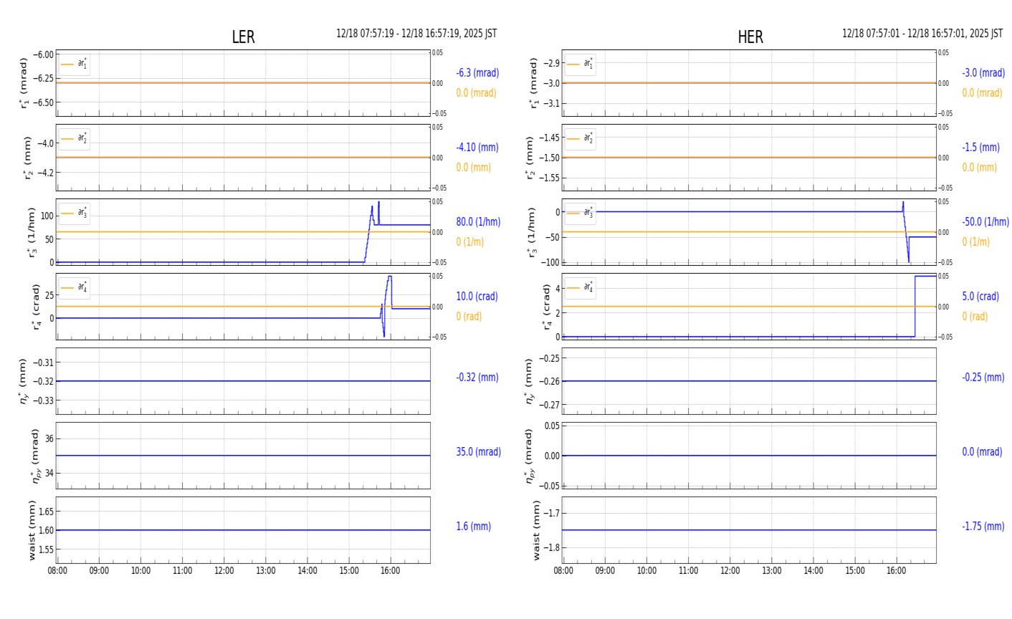Click the 16:00 tick under the HER plots
Screen dimensions: 1012x619
[x=897, y=571]
